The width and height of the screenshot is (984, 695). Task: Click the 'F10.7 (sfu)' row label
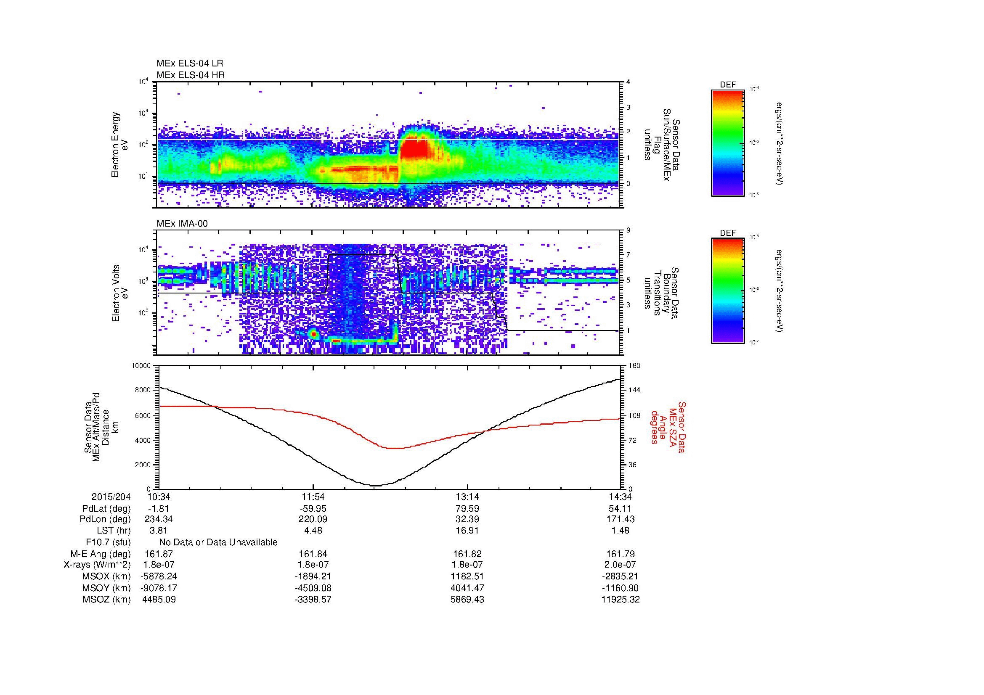109,542
